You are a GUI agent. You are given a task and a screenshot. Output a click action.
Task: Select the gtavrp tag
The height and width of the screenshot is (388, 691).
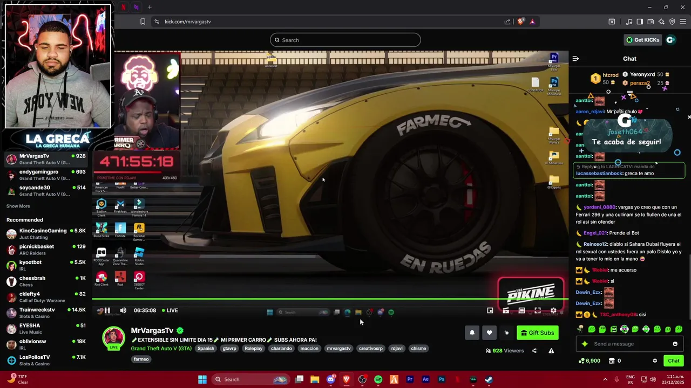[229, 349]
